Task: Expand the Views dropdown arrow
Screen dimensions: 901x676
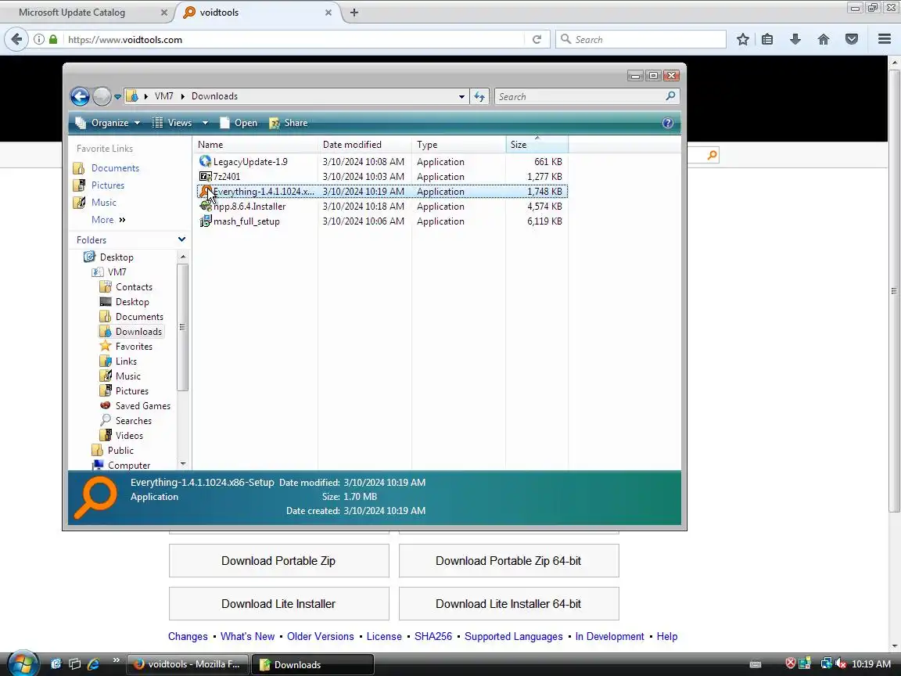Action: pos(205,122)
